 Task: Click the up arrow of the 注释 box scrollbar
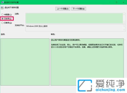(124, 15)
